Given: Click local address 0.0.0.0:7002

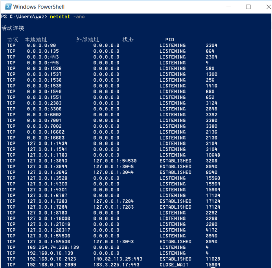Looking at the screenshot, I should pos(44,126).
